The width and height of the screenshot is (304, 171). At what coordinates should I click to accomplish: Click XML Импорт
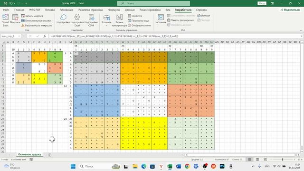click(x=204, y=16)
